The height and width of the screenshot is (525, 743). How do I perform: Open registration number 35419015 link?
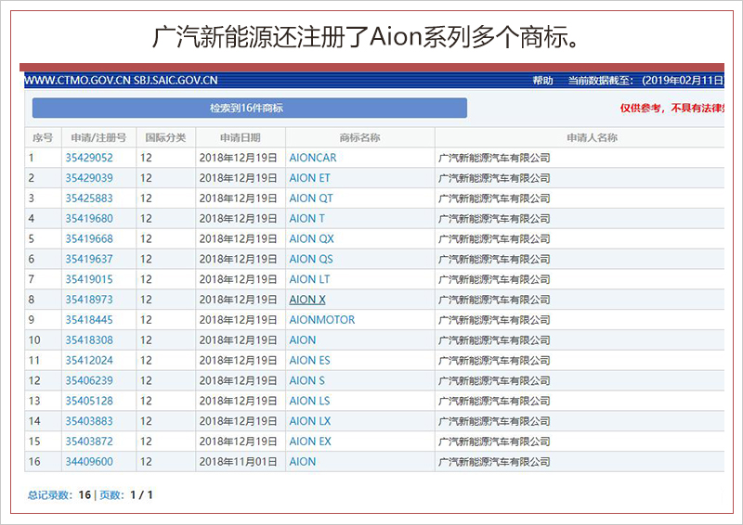[89, 279]
